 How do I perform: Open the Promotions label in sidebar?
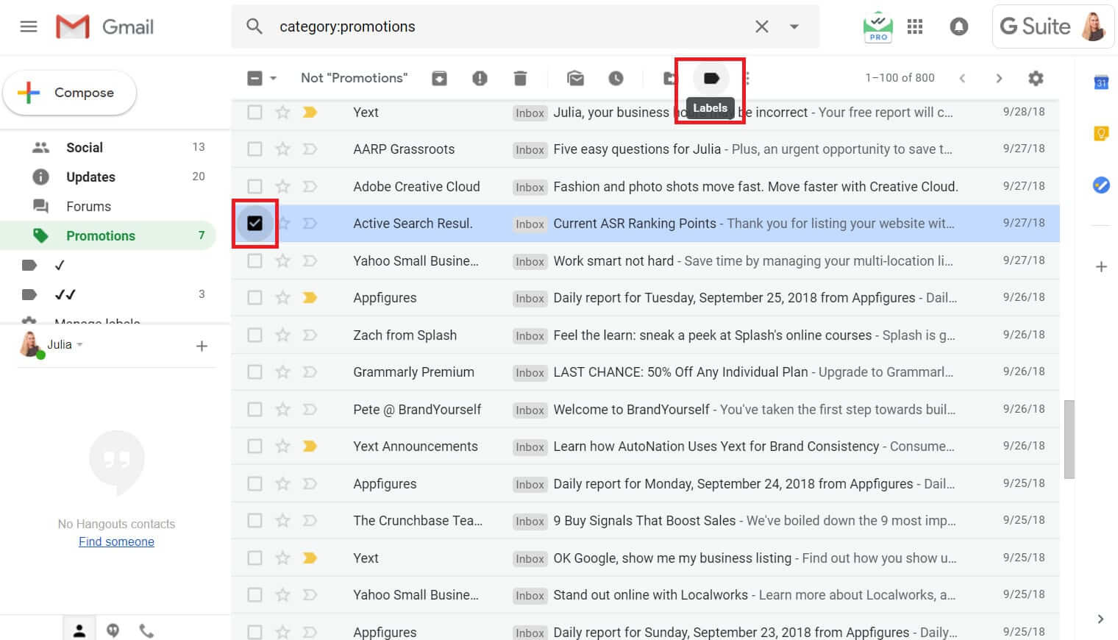[101, 235]
